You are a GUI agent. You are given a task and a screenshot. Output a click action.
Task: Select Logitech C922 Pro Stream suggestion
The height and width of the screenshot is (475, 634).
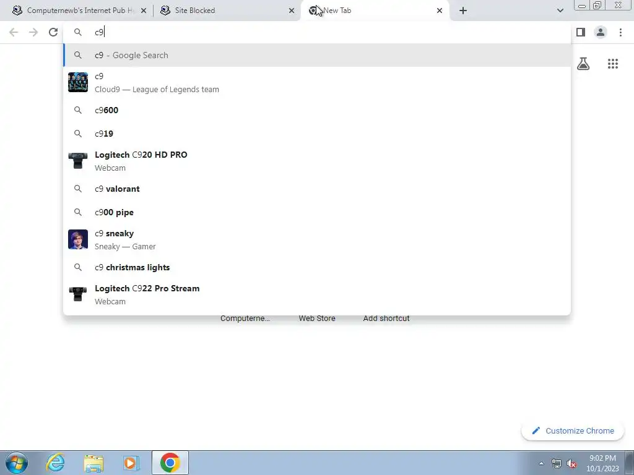click(317, 295)
